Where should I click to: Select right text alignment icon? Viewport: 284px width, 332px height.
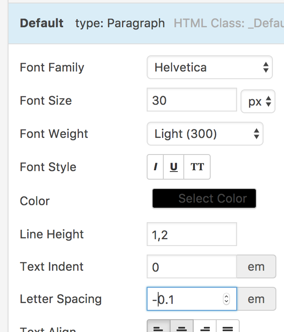205,327
